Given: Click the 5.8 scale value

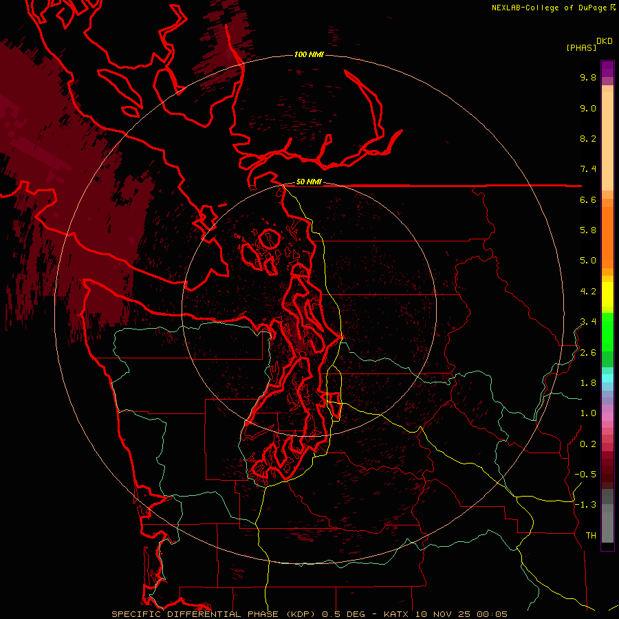Looking at the screenshot, I should click(588, 230).
